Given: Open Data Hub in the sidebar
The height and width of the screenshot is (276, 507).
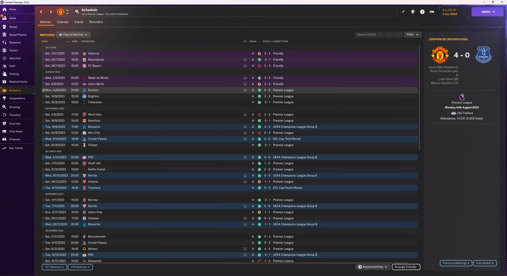Looking at the screenshot, I should tap(17, 58).
